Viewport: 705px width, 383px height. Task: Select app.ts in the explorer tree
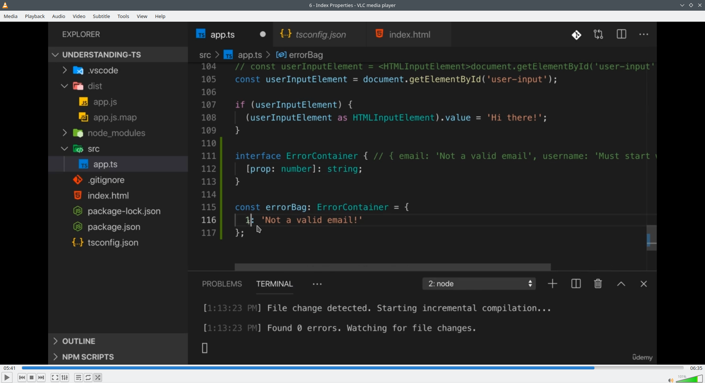(118, 164)
